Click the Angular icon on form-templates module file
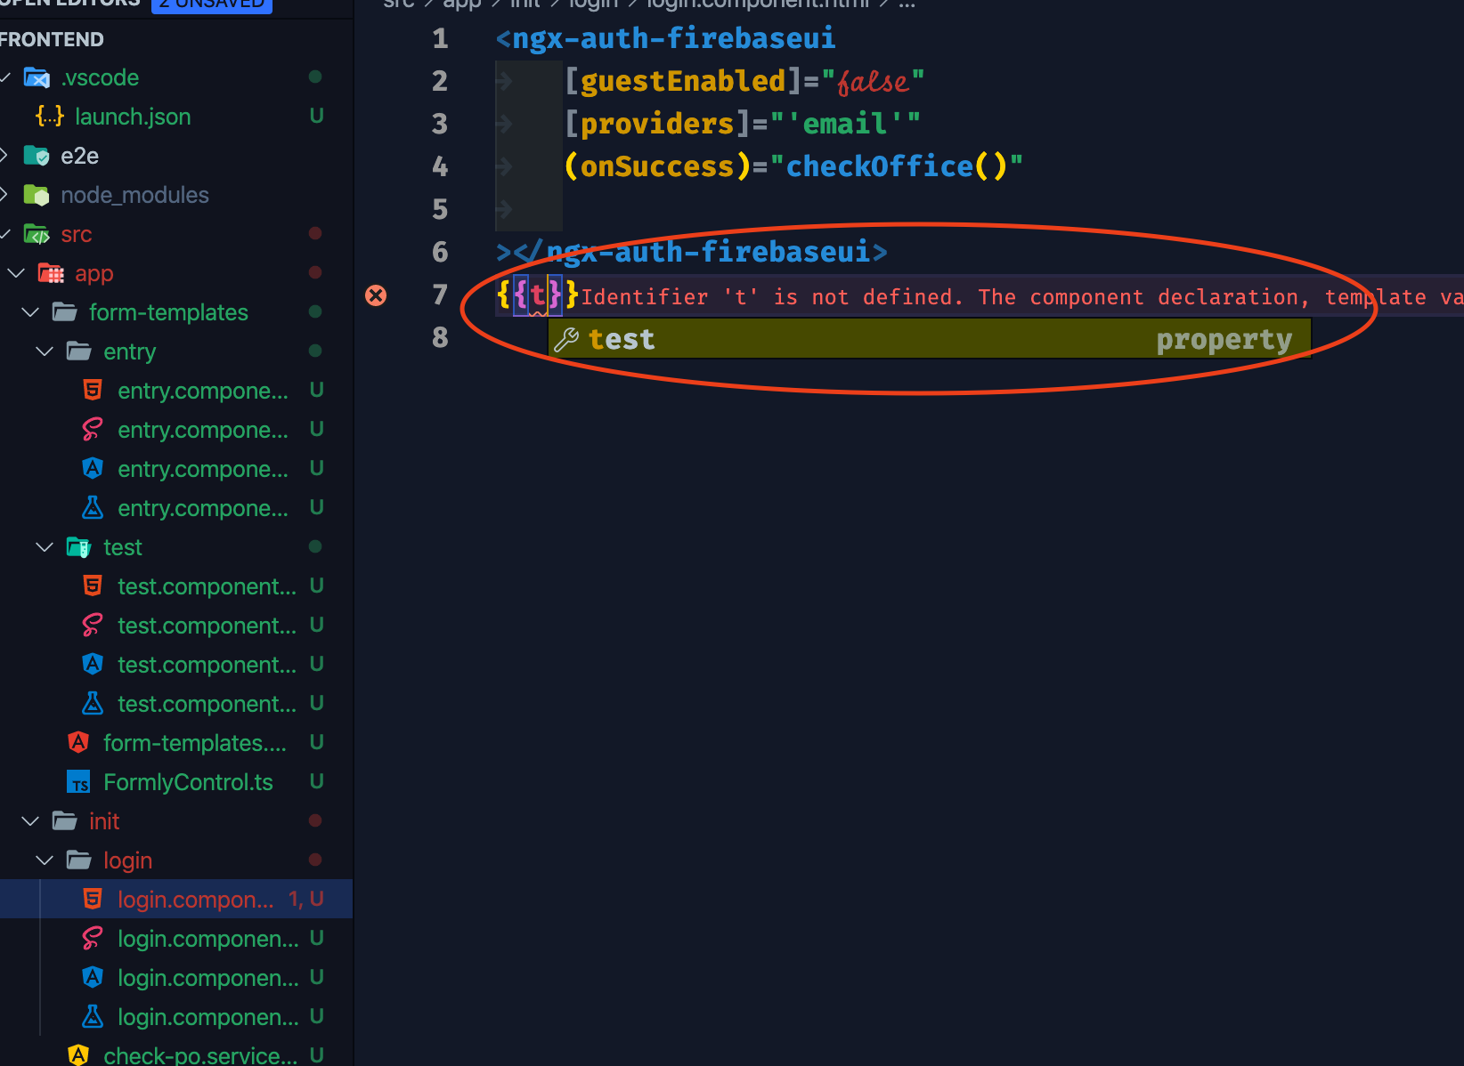Screen dimensions: 1464x1066 (78, 742)
